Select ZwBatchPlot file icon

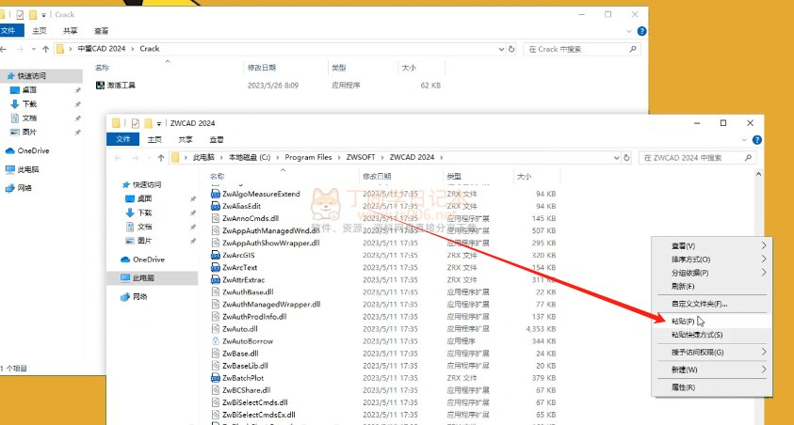pyautogui.click(x=215, y=378)
